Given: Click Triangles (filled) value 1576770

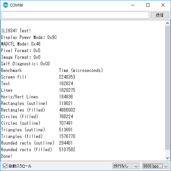Looking at the screenshot, I should click(x=67, y=136).
